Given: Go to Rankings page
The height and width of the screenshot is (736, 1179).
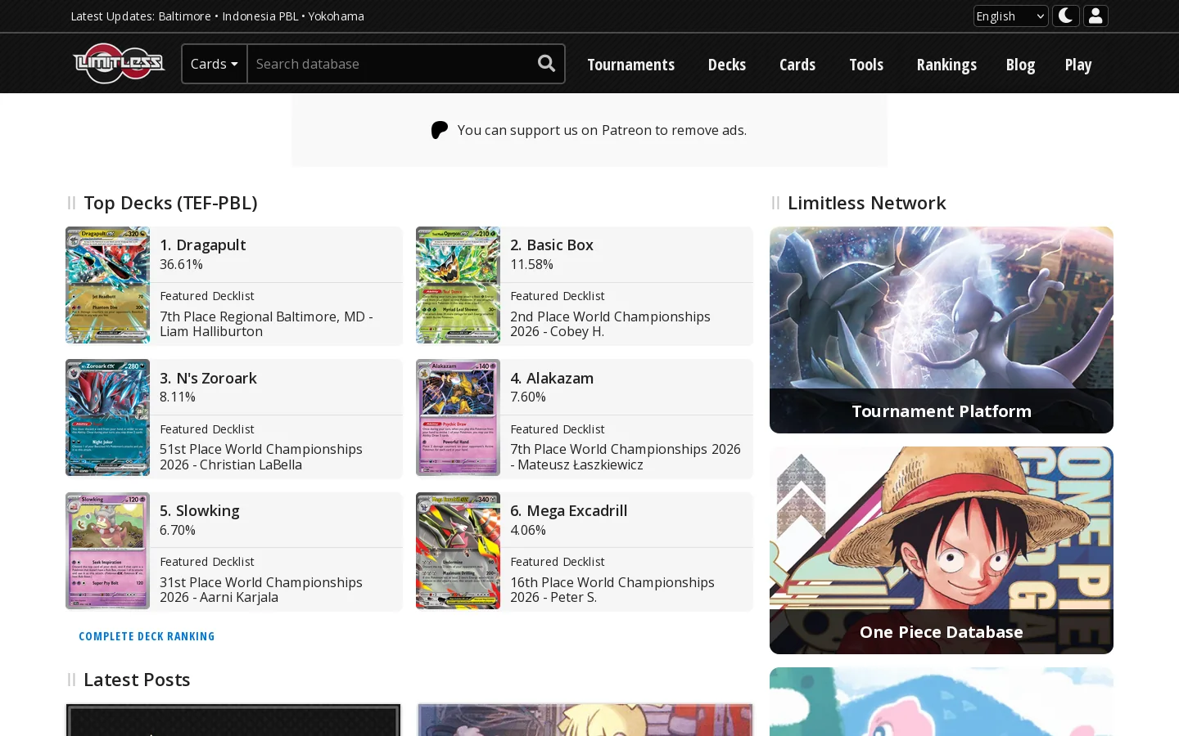Looking at the screenshot, I should [946, 65].
